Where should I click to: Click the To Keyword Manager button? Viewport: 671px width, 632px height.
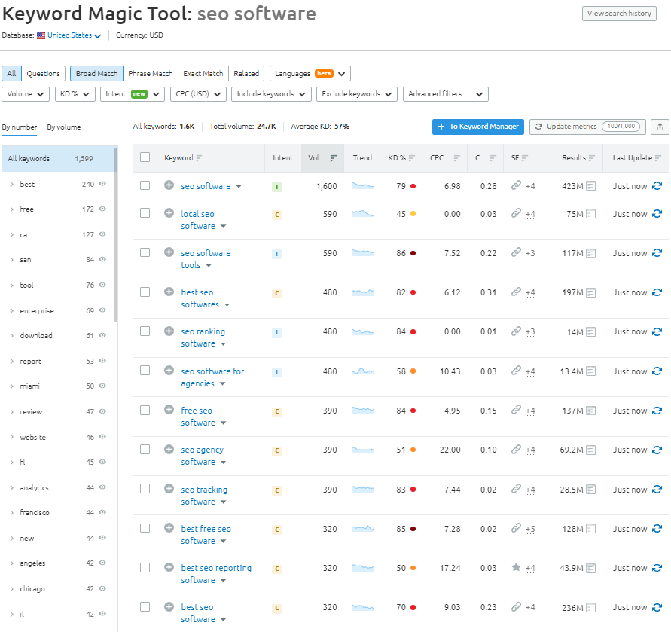pyautogui.click(x=478, y=127)
